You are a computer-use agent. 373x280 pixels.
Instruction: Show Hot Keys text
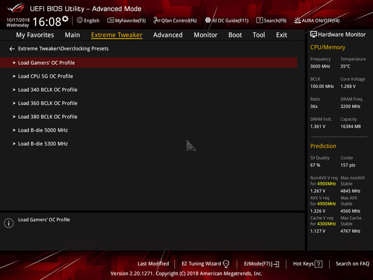pyautogui.click(x=303, y=264)
